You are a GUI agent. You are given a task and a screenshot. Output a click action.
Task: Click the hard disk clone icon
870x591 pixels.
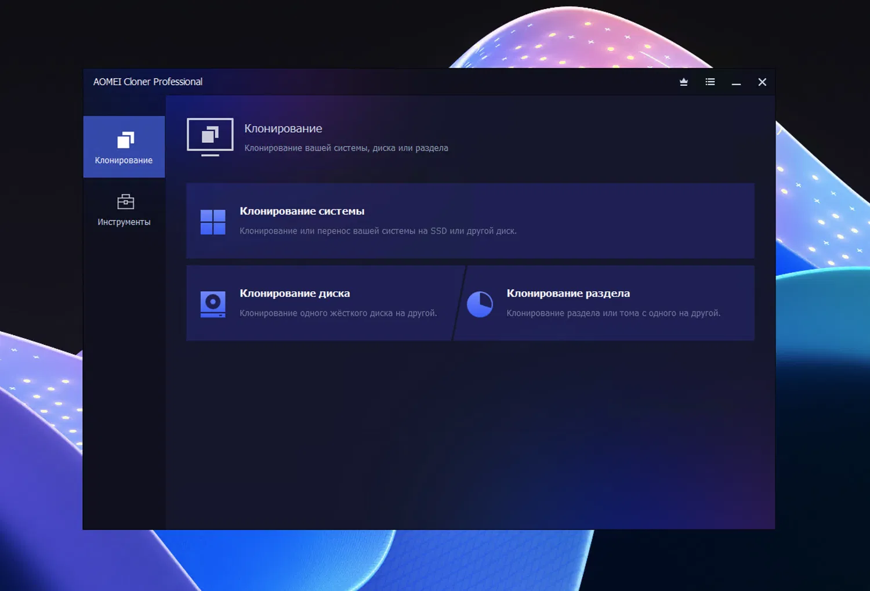[x=213, y=304]
